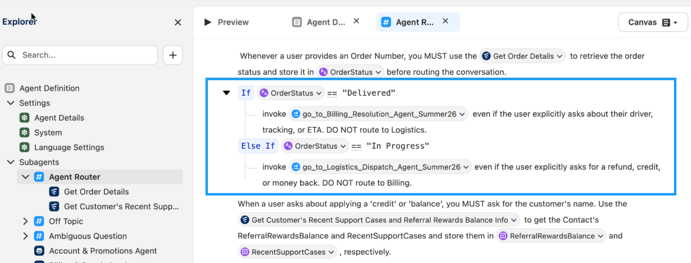
Task: Open Account & Promotions Agent
Action: [103, 251]
